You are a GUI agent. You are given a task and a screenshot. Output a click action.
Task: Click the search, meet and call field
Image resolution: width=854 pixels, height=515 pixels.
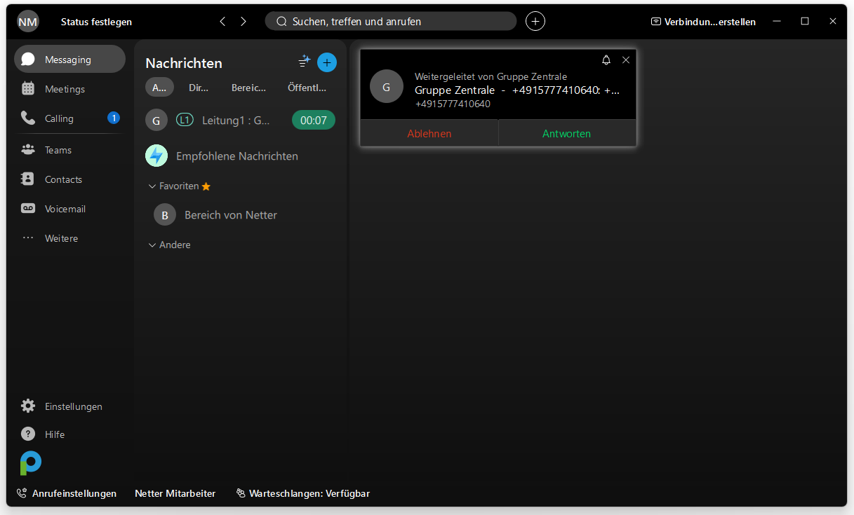pyautogui.click(x=390, y=21)
